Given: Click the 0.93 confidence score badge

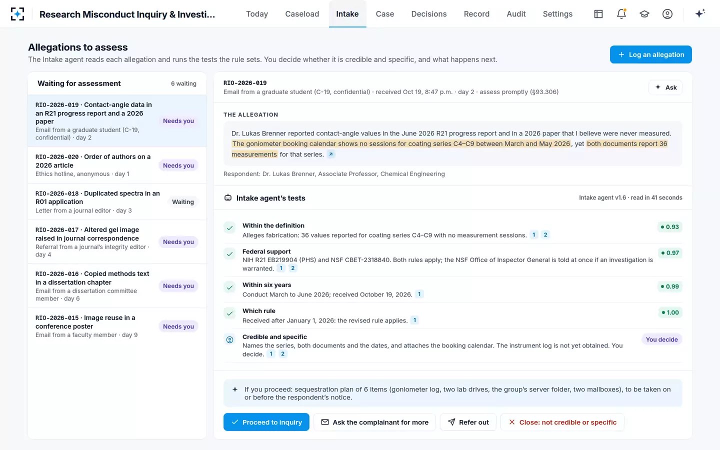Looking at the screenshot, I should pyautogui.click(x=670, y=227).
